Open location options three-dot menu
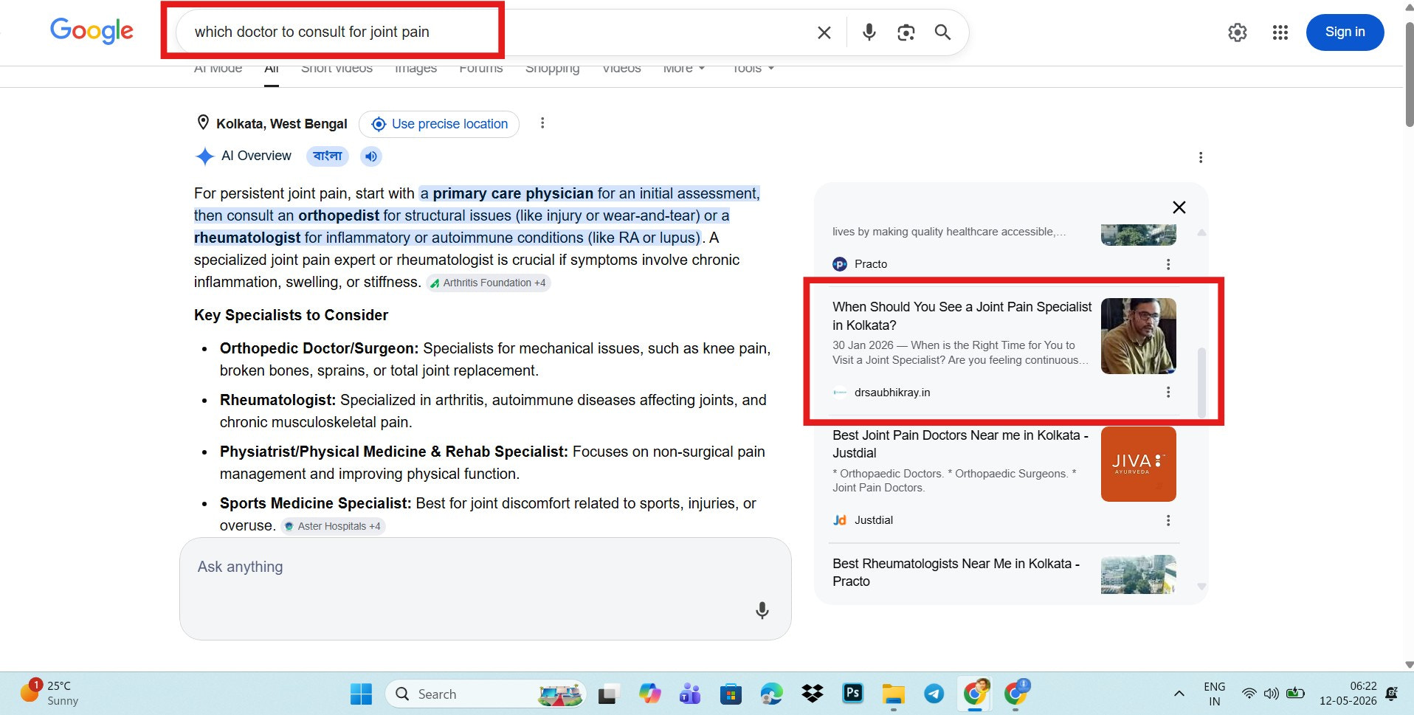The height and width of the screenshot is (715, 1414). [542, 123]
